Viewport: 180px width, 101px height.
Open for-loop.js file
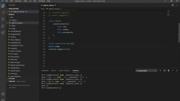[14, 54]
